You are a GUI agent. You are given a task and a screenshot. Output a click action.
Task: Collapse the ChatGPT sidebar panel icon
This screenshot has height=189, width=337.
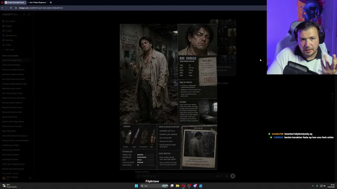(x=29, y=14)
